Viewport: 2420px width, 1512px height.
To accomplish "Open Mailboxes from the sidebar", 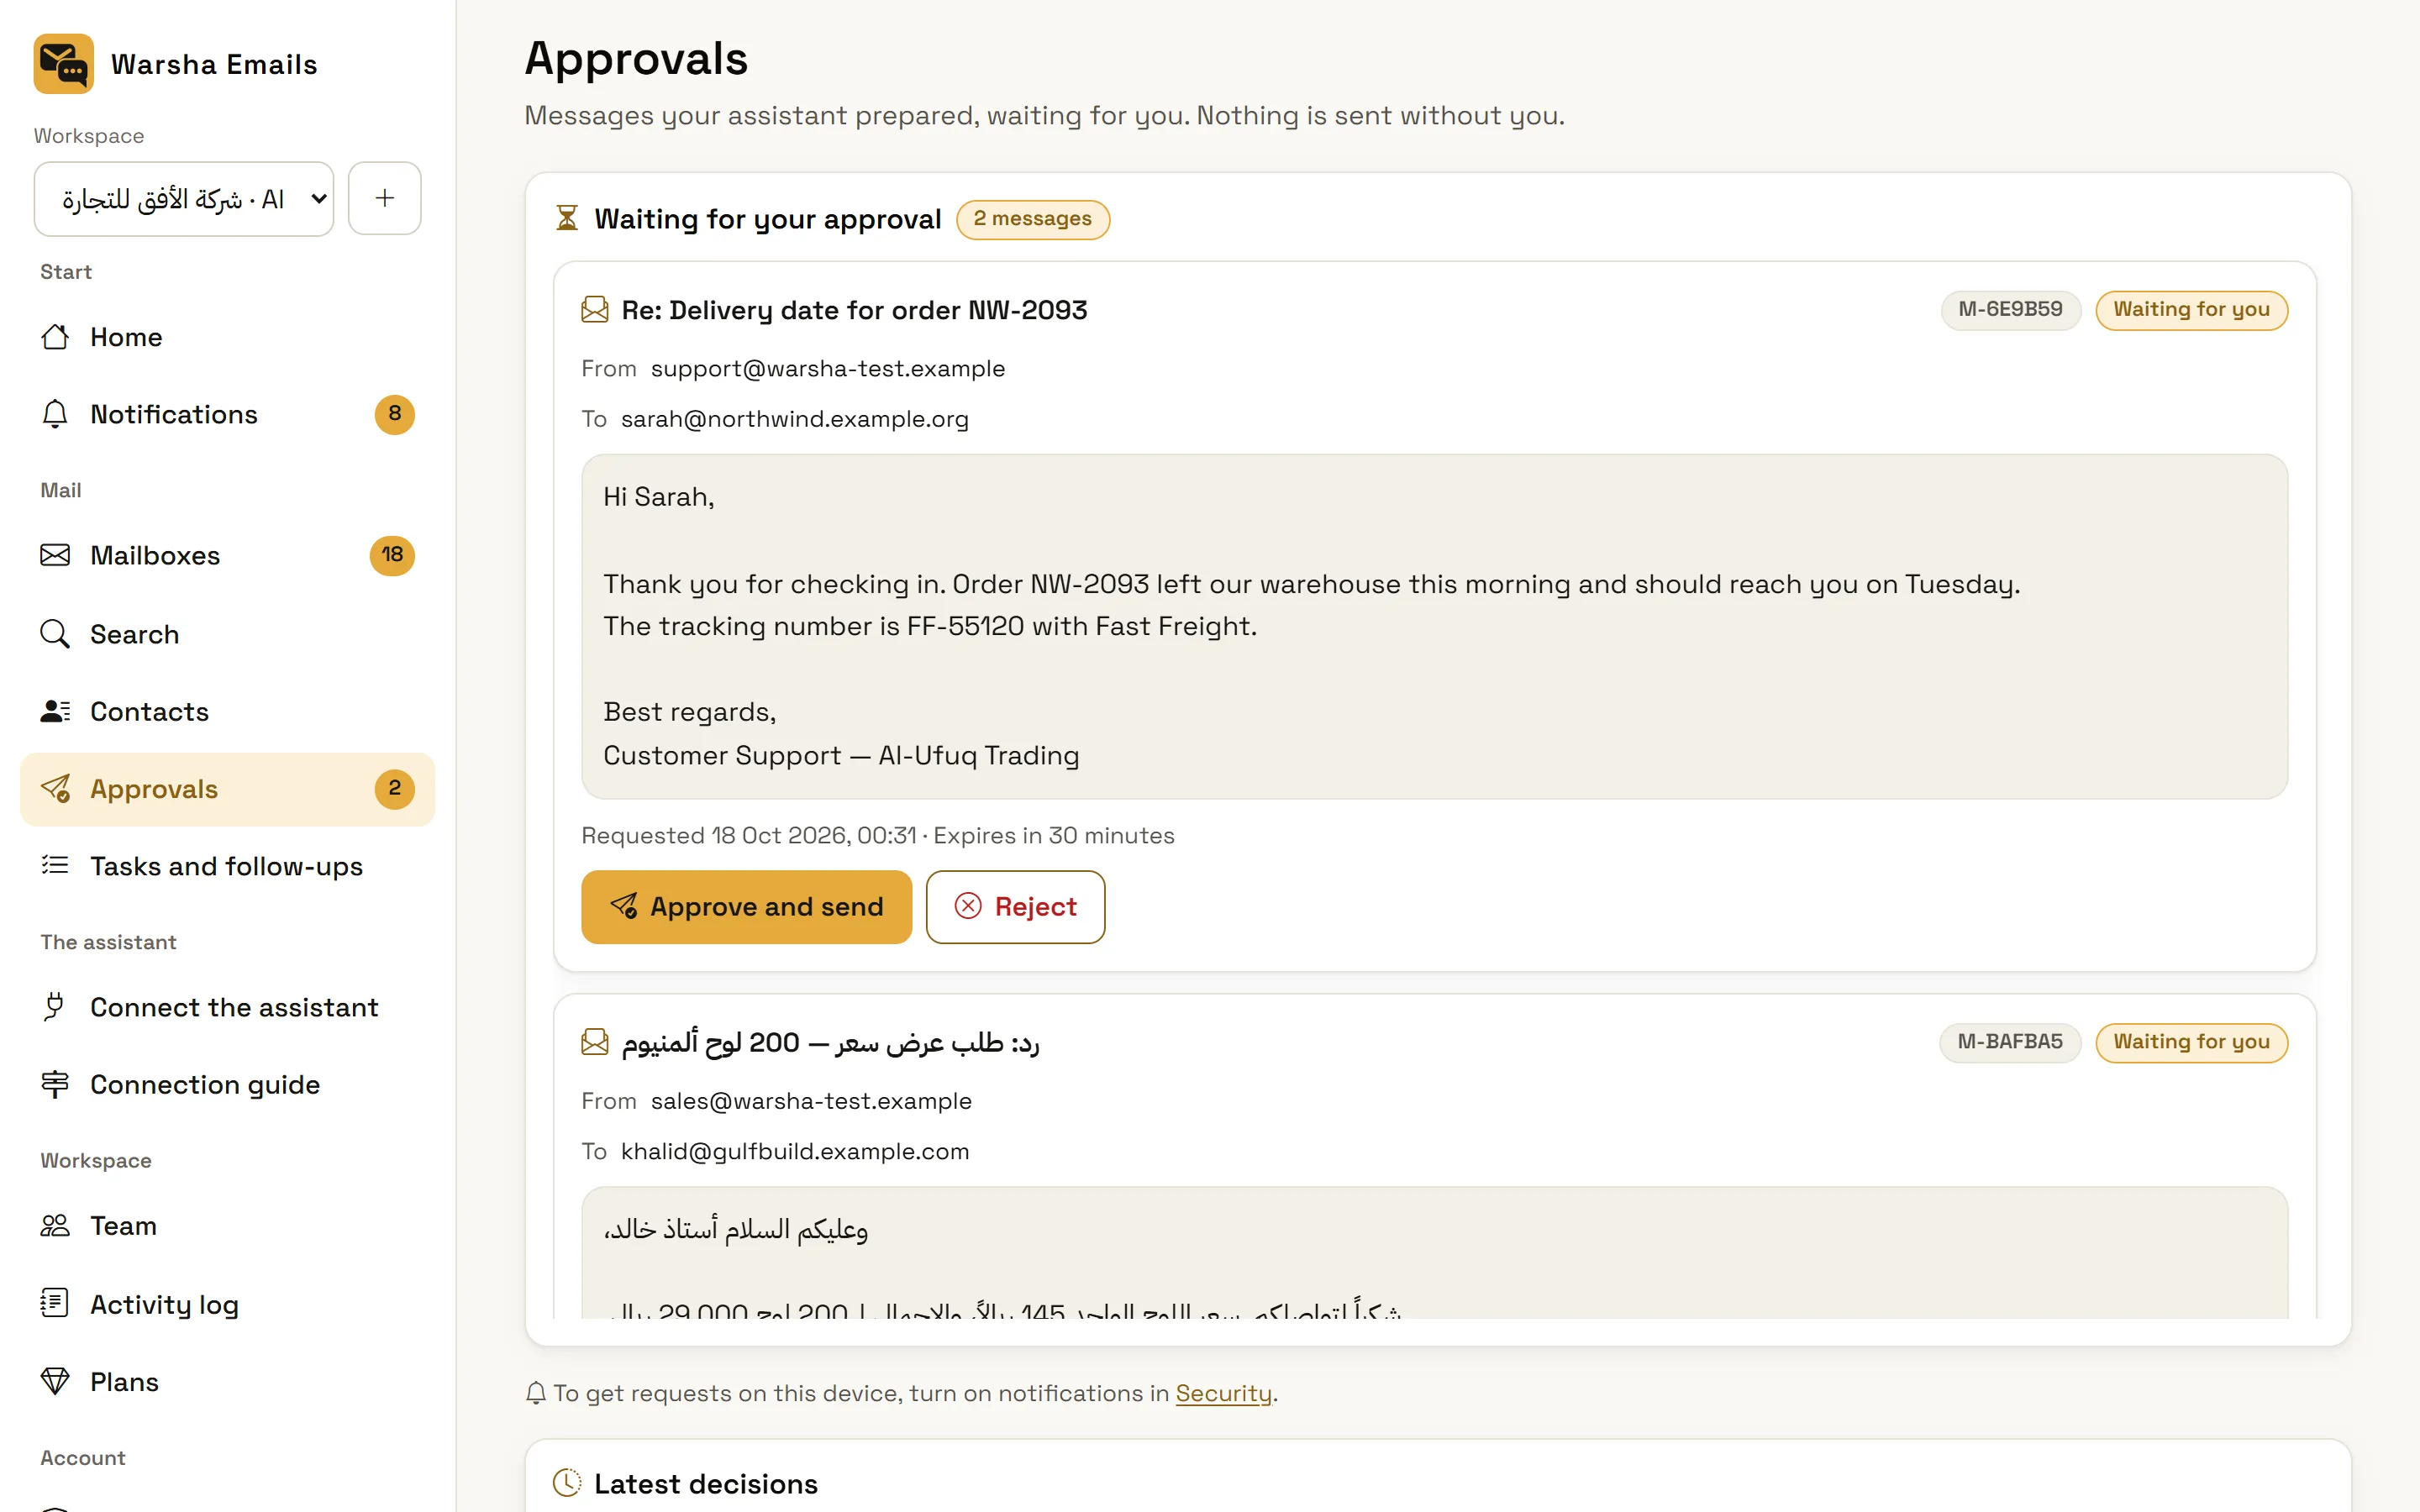I will tap(227, 555).
